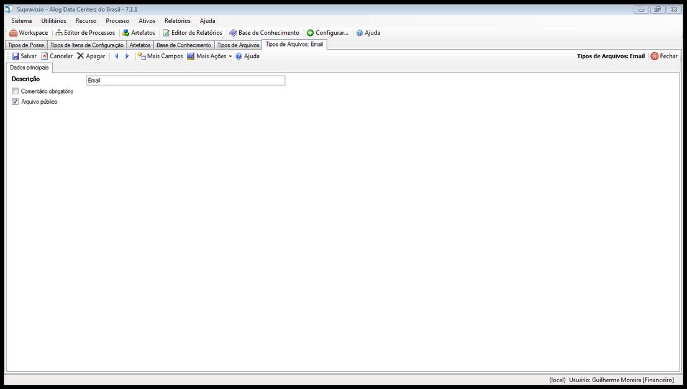This screenshot has width=687, height=389.
Task: Open the Configurar dialog
Action: pos(328,32)
